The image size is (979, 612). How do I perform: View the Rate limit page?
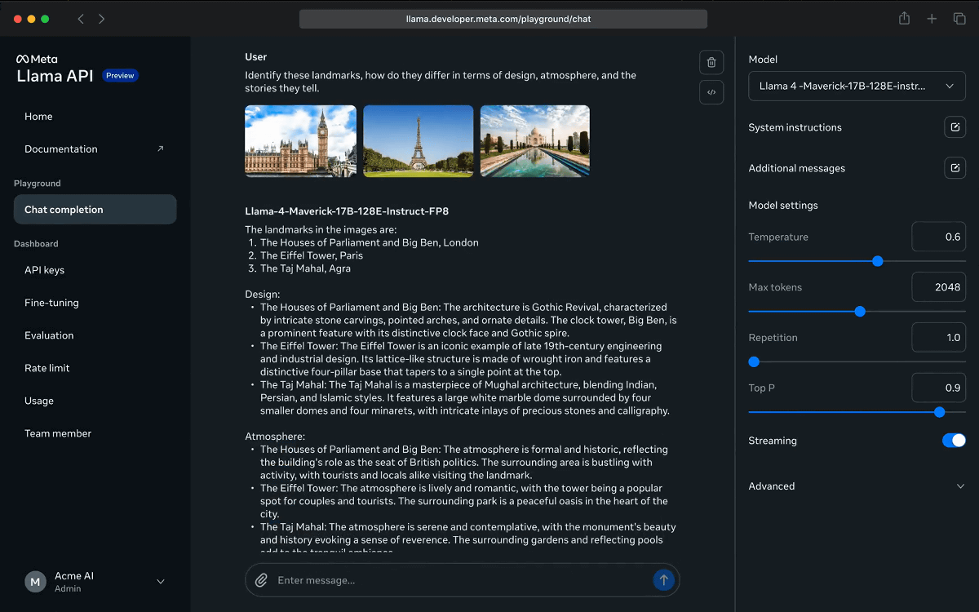click(47, 368)
